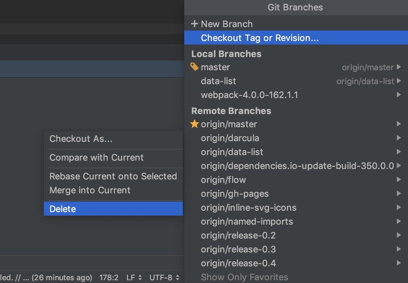Expand webpack-4.0.0-162.1.1 branch submenu arrow
Screen dimensions: 408x283
pyautogui.click(x=399, y=95)
